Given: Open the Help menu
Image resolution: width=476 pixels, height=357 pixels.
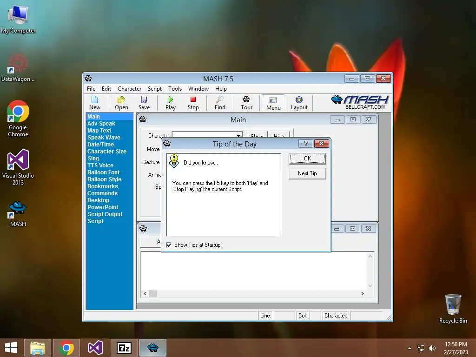Looking at the screenshot, I should click(x=221, y=89).
